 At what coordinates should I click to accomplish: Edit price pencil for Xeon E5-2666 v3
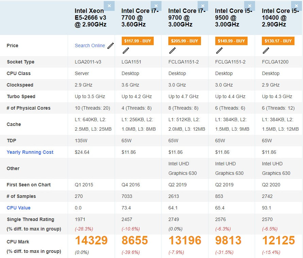click(111, 46)
